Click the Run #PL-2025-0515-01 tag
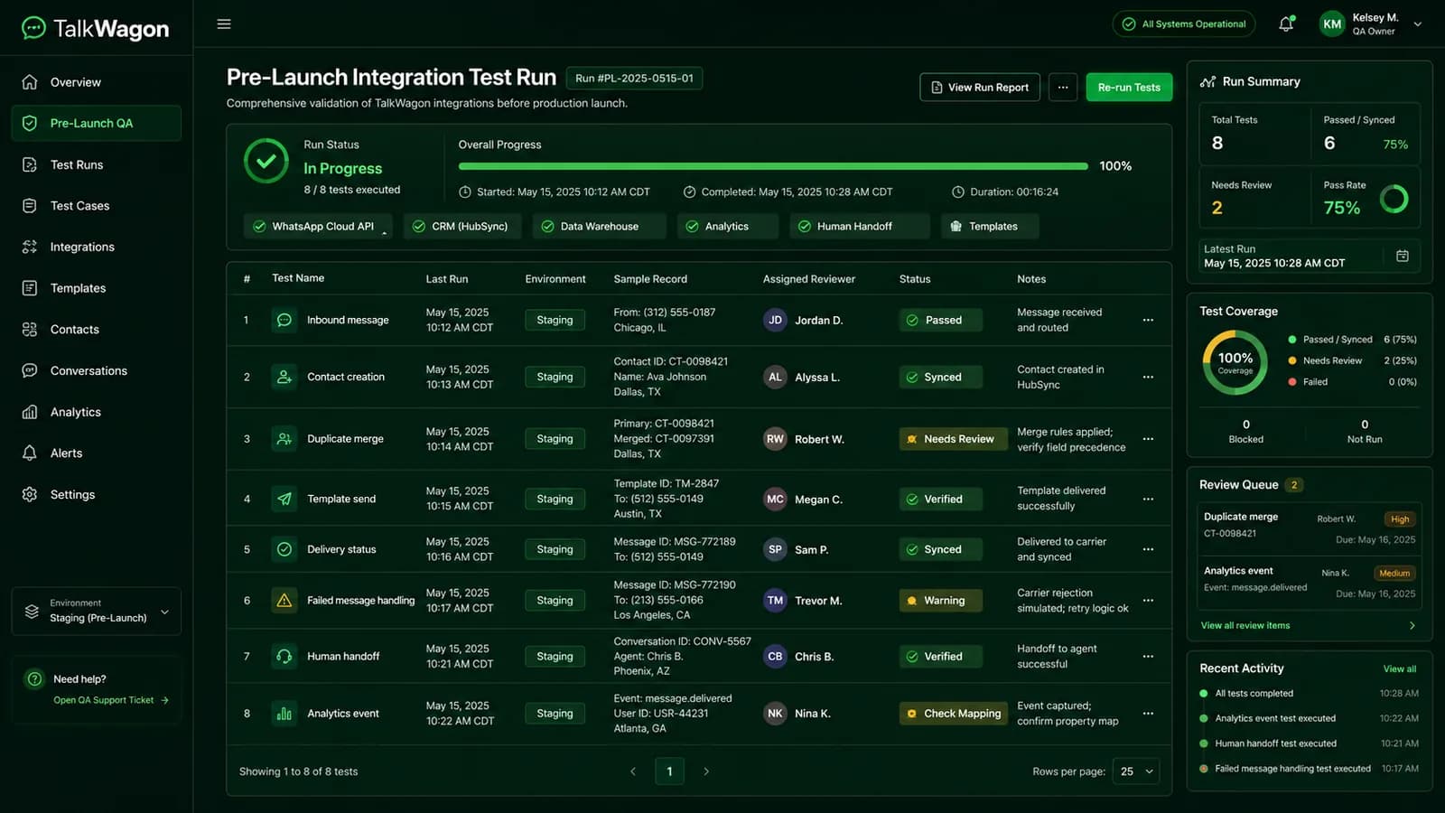The height and width of the screenshot is (813, 1445). [634, 79]
